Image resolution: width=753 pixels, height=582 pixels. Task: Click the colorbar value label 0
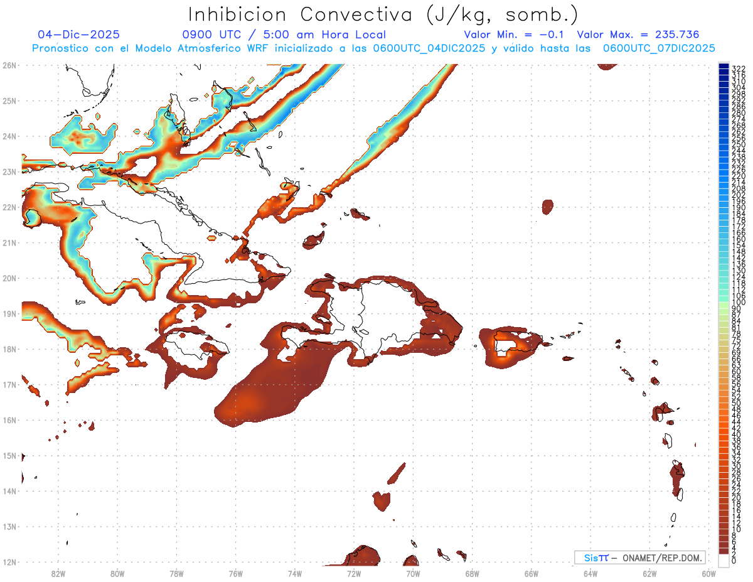tap(734, 561)
